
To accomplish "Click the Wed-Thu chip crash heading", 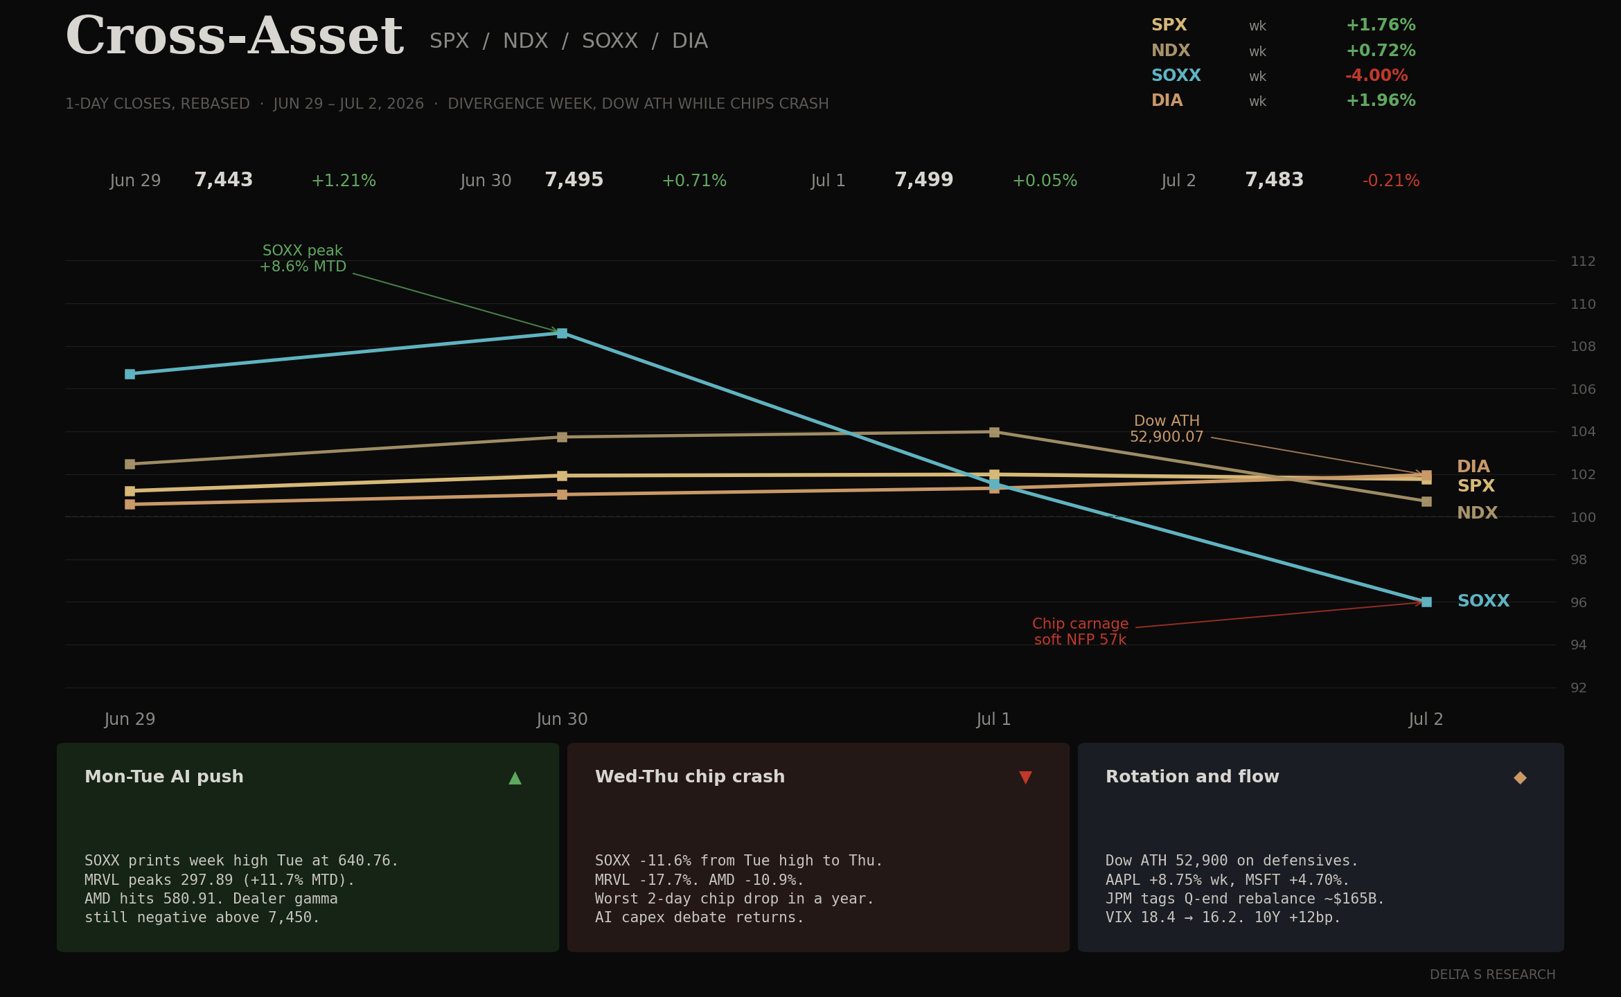I will click(690, 777).
